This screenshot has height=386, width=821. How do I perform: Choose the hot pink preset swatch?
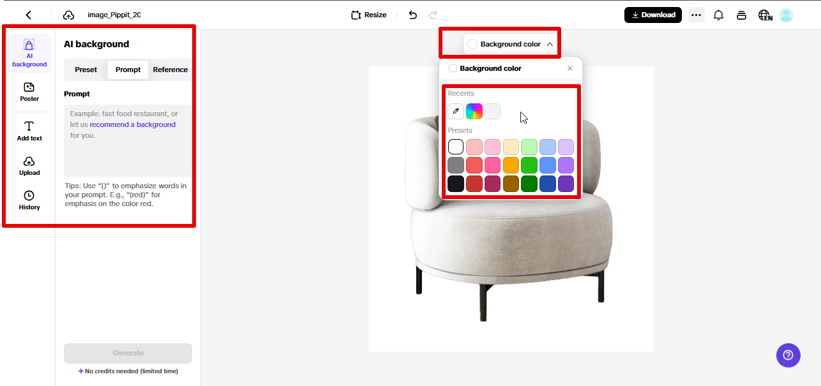coord(492,165)
